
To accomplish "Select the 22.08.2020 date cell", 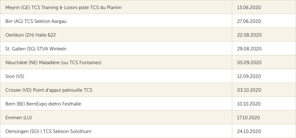I will pos(249,35).
